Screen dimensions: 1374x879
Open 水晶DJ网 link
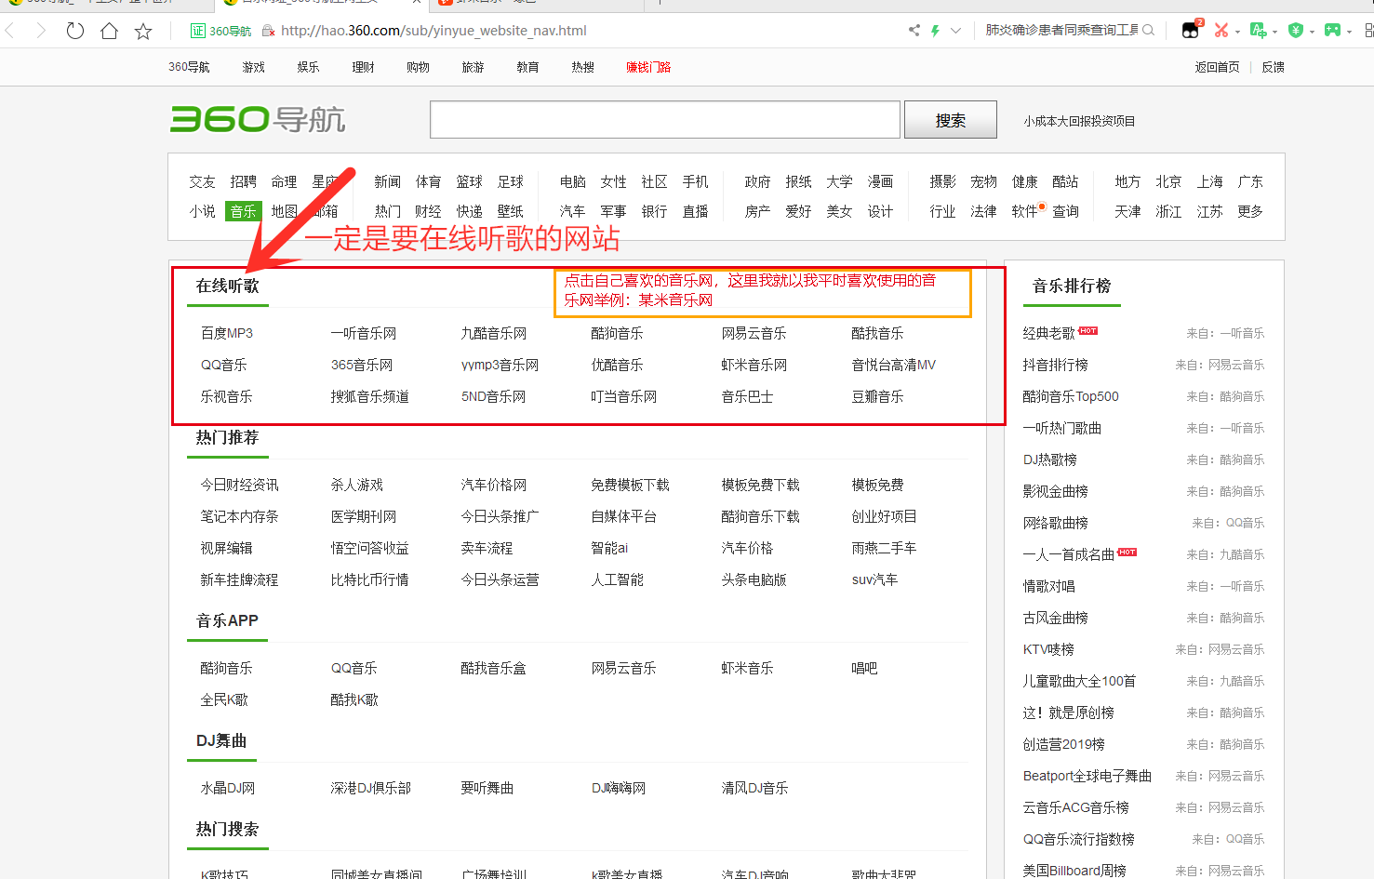tap(228, 788)
